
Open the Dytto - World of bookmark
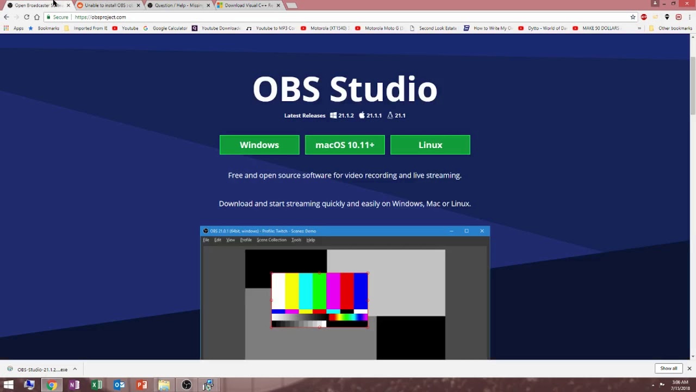[x=543, y=28]
